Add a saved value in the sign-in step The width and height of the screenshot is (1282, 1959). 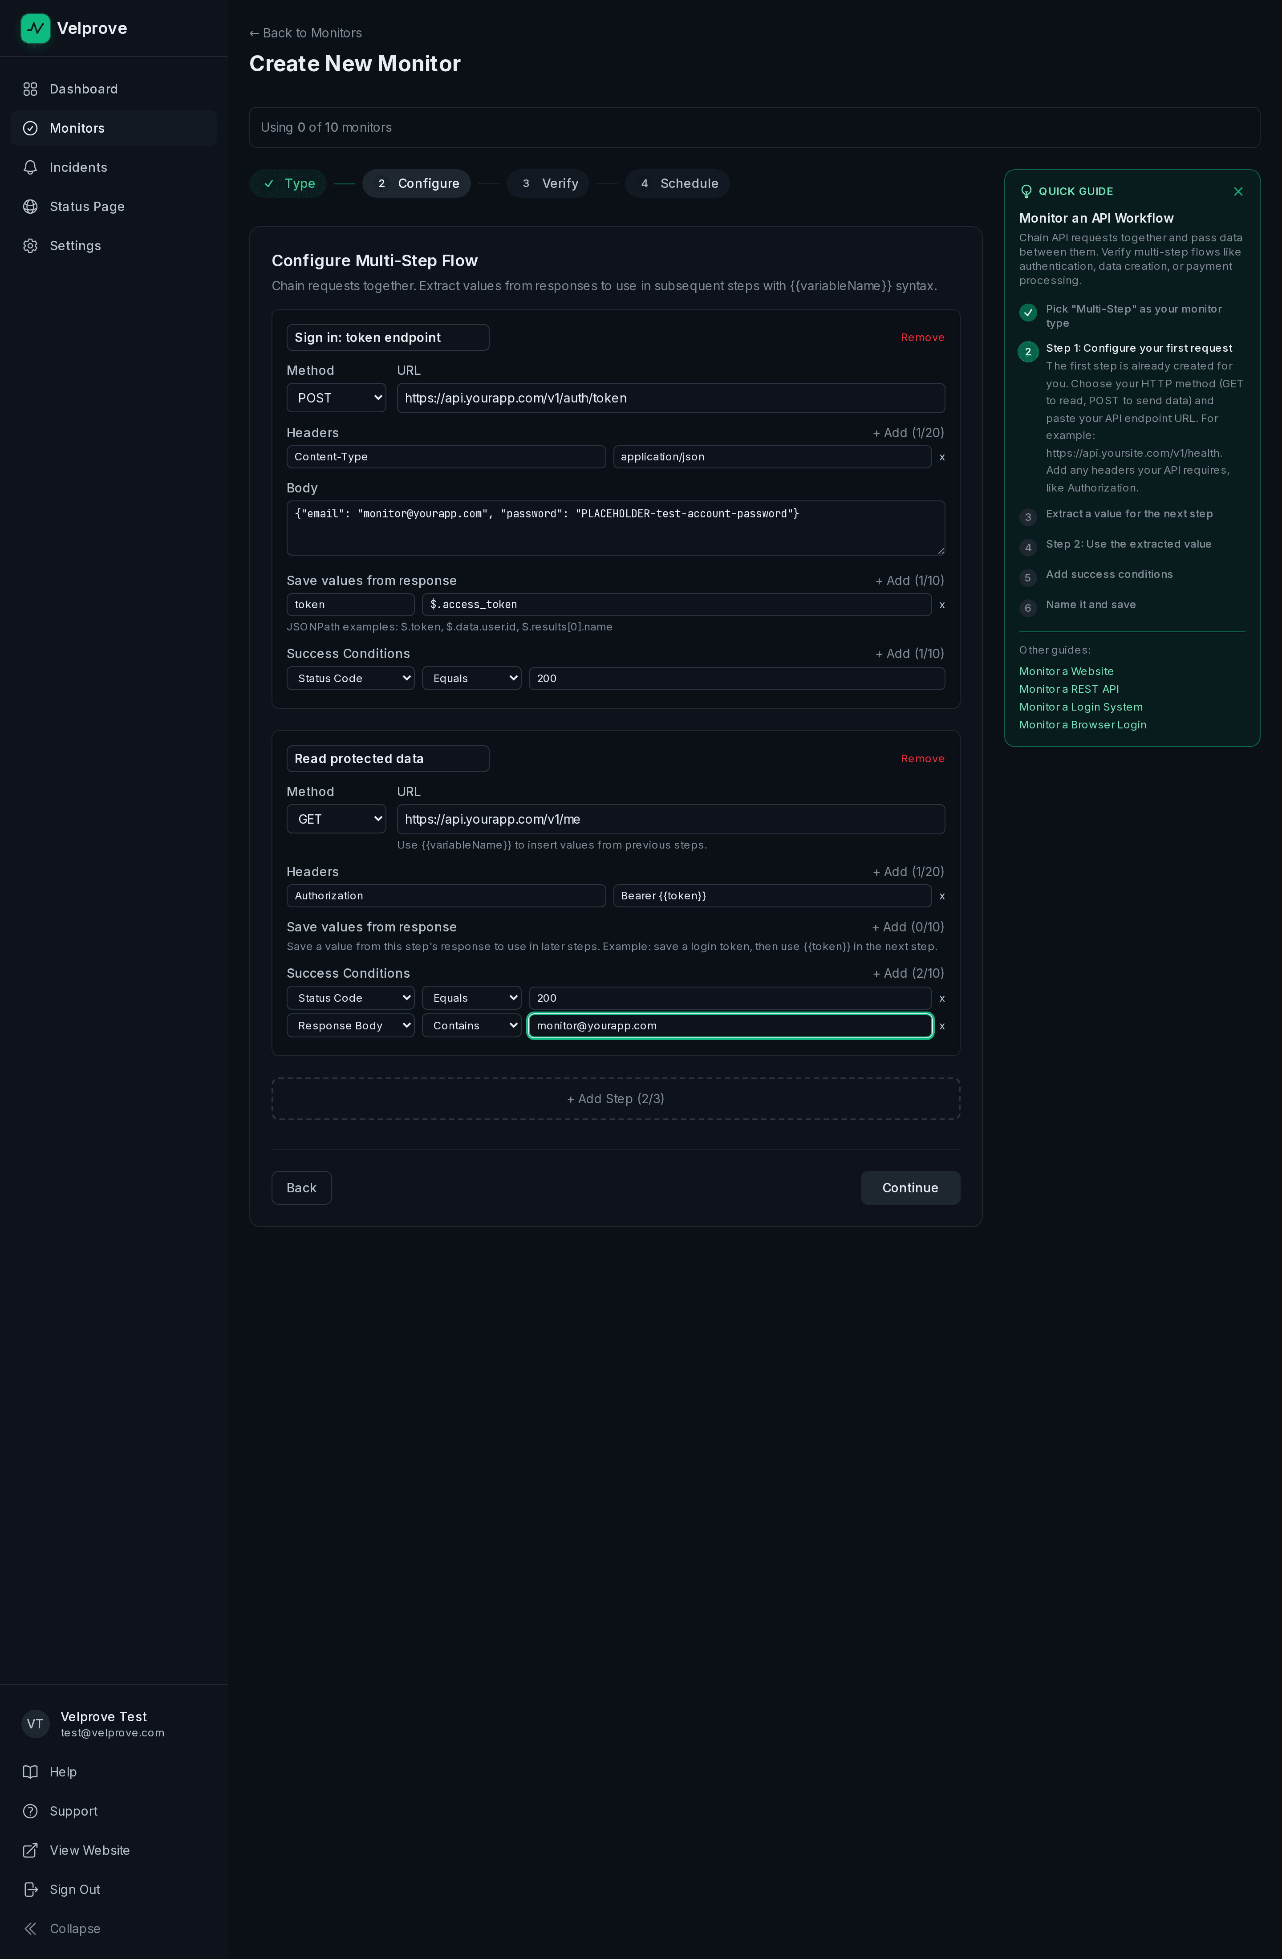pyautogui.click(x=909, y=581)
